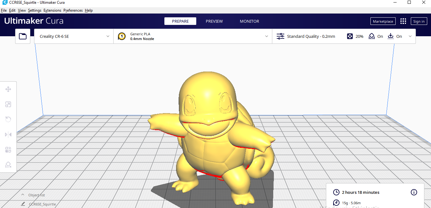
Task: Click the Sign in button
Action: click(x=419, y=21)
